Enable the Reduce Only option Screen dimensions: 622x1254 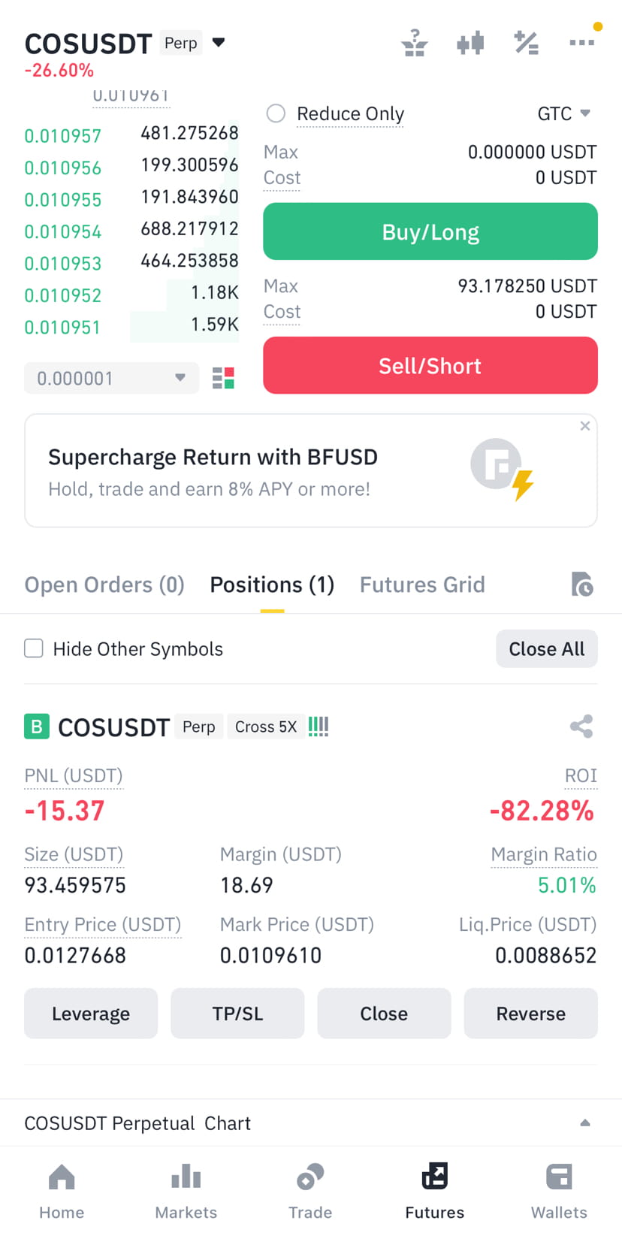pos(276,113)
